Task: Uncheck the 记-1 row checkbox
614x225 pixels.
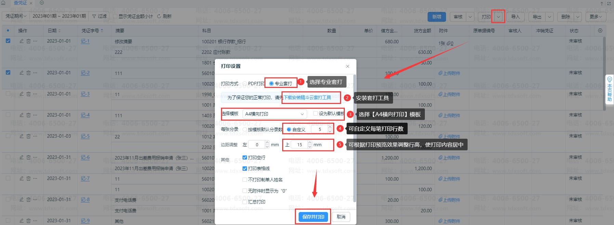Action: (x=8, y=41)
